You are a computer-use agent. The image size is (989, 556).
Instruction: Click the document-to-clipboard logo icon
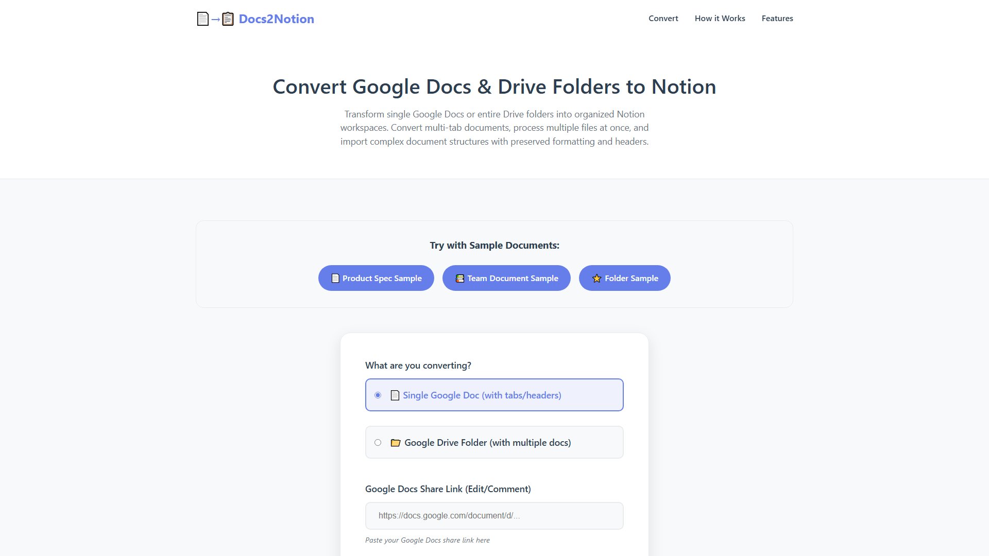[x=215, y=19]
